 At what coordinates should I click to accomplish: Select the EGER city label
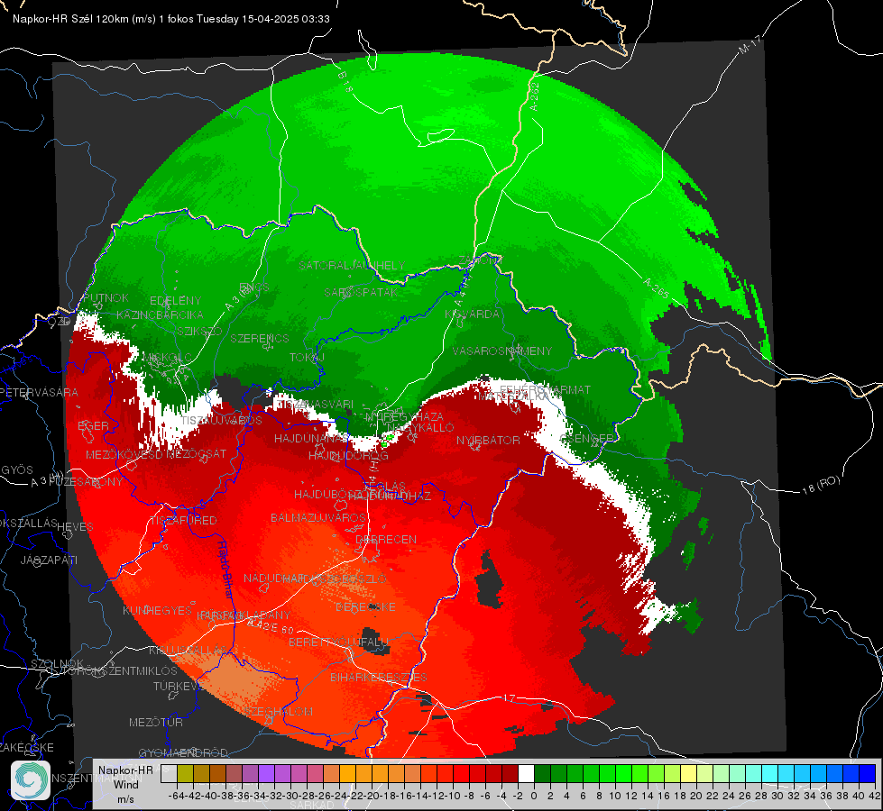[x=94, y=425]
